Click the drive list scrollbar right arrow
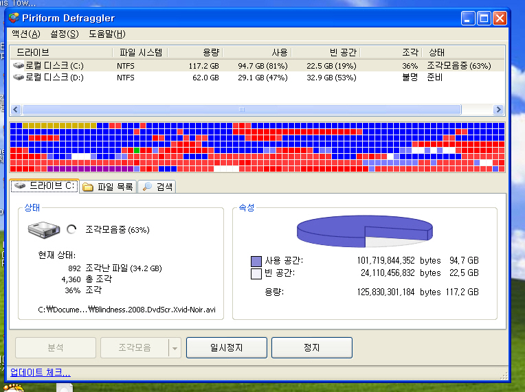This screenshot has height=392, width=525. [x=499, y=109]
